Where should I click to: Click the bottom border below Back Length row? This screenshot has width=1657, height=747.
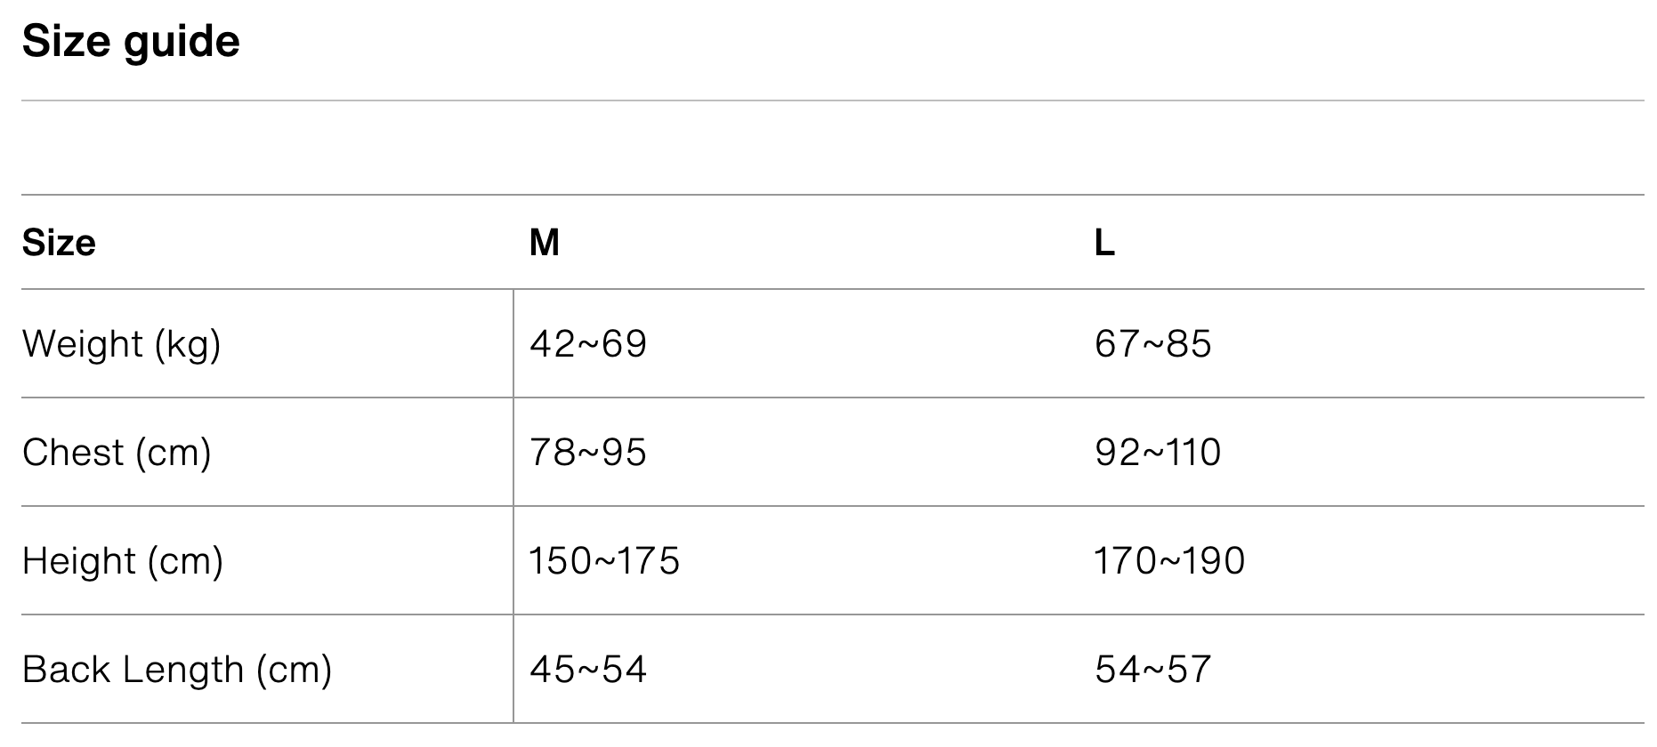click(832, 723)
